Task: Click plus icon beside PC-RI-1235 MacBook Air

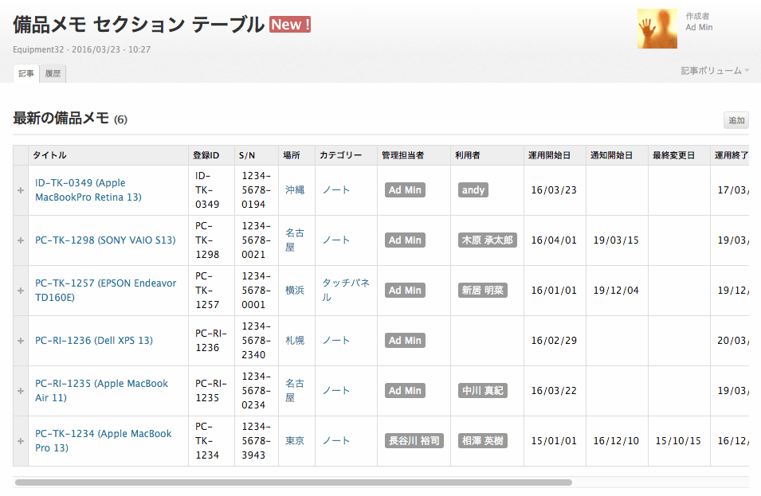Action: click(x=21, y=391)
